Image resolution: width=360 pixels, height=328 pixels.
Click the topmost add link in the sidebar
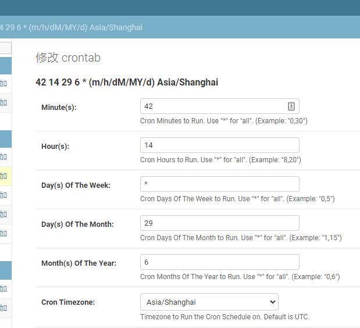3,83
